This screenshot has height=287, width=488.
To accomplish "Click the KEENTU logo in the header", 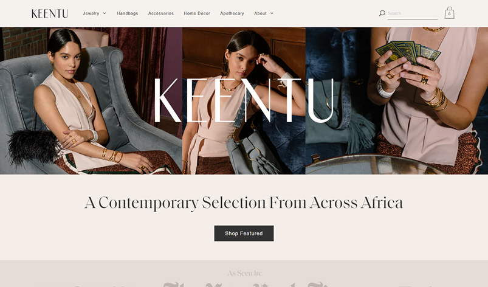I will coord(50,13).
